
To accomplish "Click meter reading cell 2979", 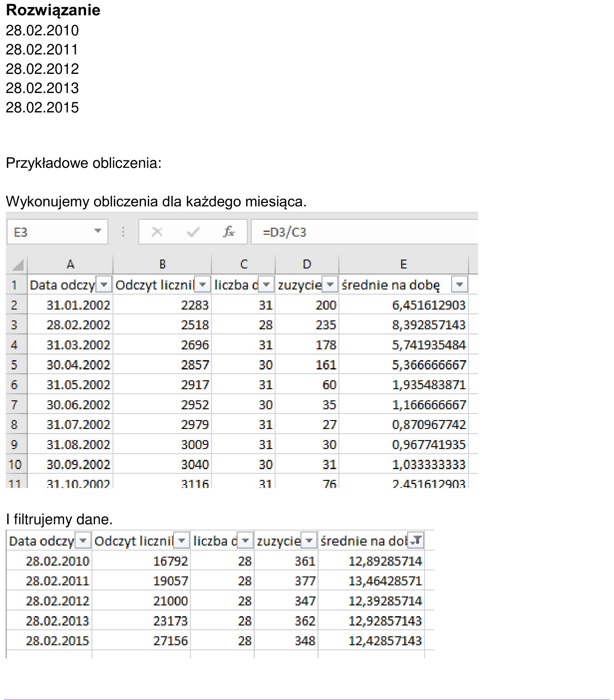I will [x=163, y=424].
